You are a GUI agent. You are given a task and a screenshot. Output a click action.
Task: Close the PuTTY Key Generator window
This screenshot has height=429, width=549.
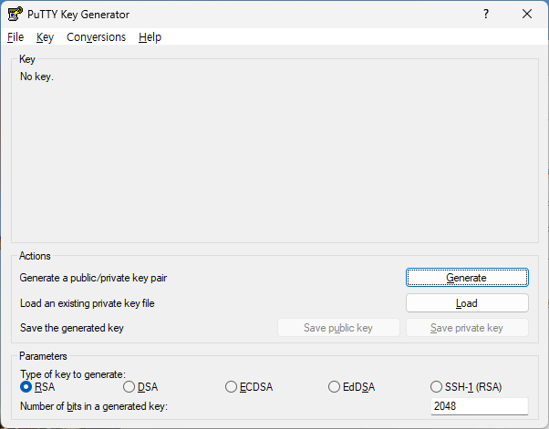click(x=527, y=15)
